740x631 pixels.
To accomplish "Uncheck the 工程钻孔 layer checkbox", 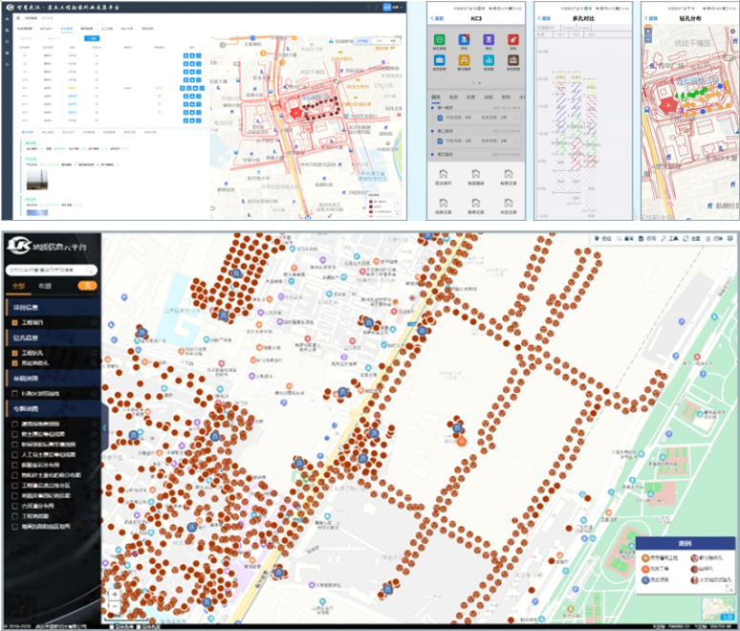I will [x=13, y=351].
